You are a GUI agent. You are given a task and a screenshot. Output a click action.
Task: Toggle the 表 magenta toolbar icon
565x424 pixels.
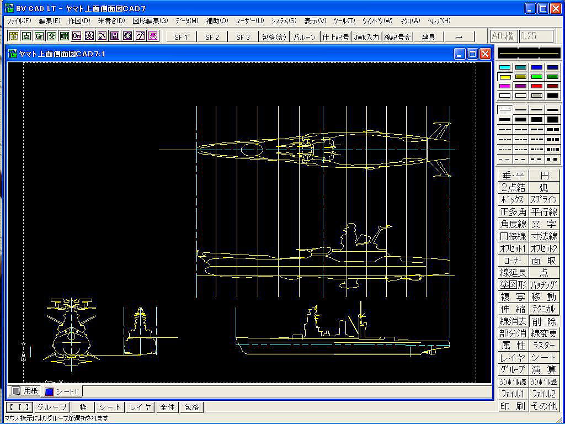point(153,36)
